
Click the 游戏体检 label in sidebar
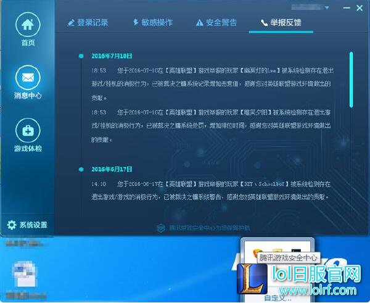pyautogui.click(x=28, y=149)
